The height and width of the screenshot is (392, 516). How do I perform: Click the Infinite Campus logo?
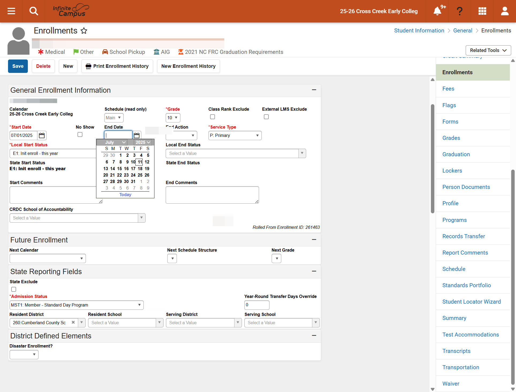(x=71, y=10)
